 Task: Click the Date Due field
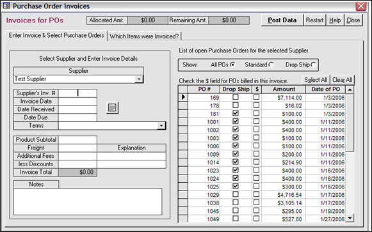coord(77,118)
